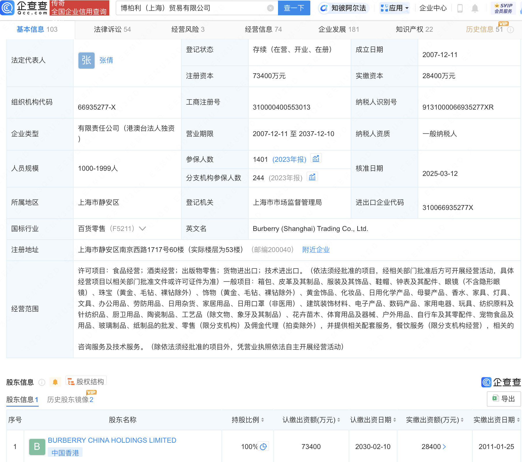Click paid-in capital value 28400万元

(439, 76)
